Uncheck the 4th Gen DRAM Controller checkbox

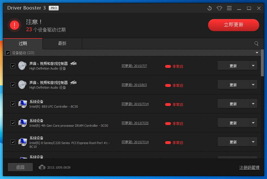coord(13,123)
